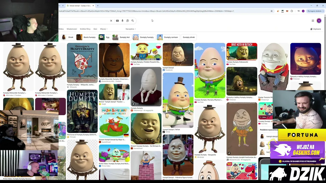Open the Chrome profile avatar in toolbar
326x183 pixels.
point(303,11)
